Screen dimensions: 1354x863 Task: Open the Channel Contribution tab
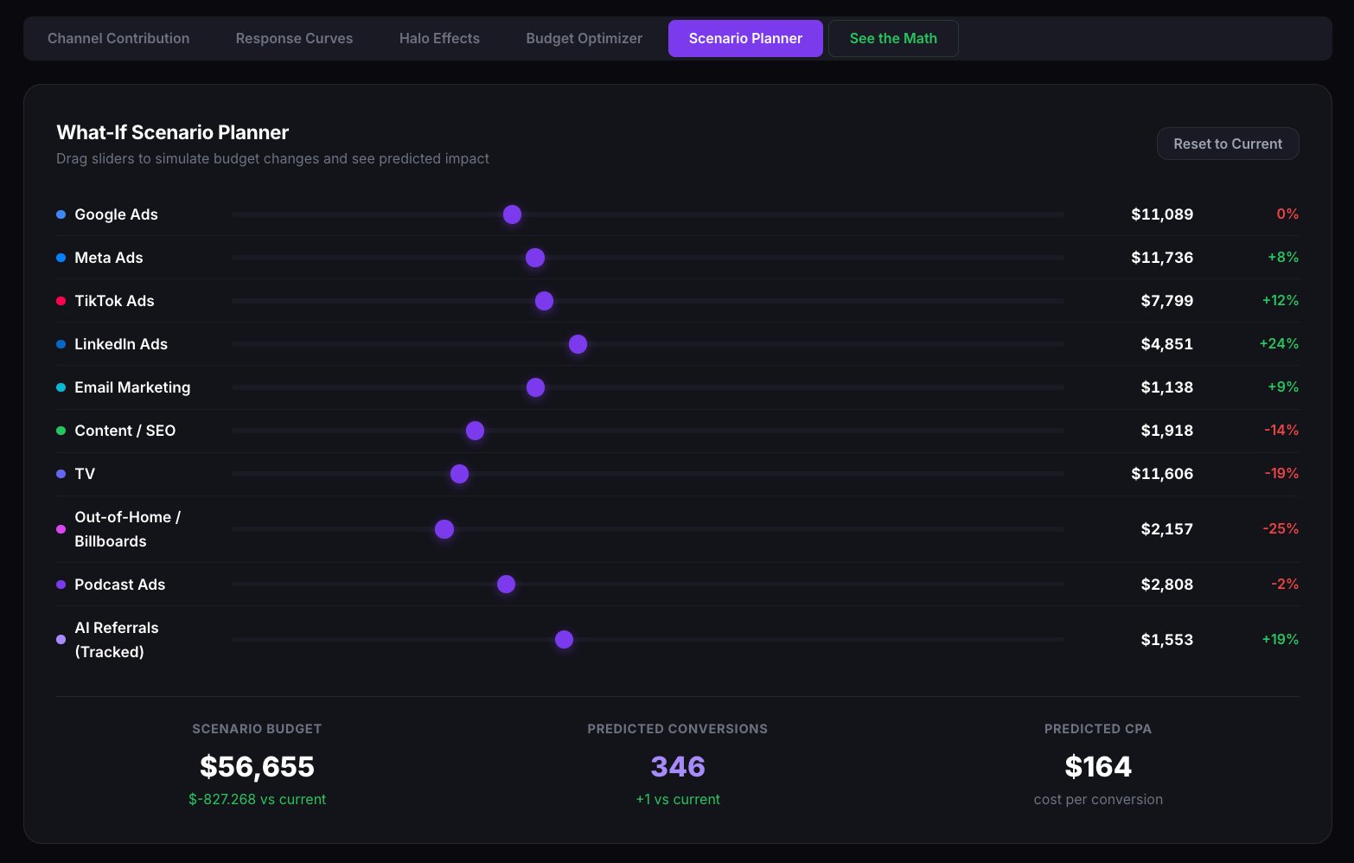click(x=118, y=38)
